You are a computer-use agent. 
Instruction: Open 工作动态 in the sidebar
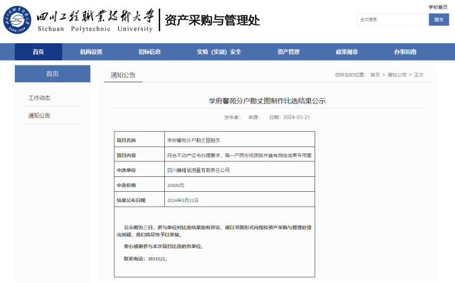click(39, 98)
